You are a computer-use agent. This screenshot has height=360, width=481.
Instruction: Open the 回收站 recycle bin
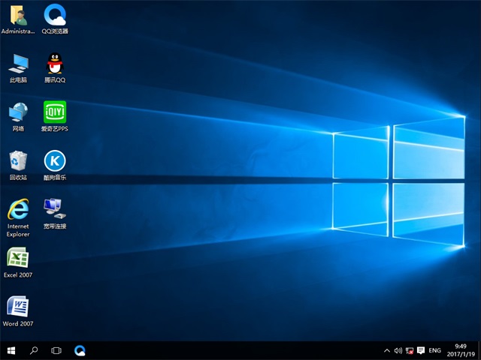click(x=18, y=160)
